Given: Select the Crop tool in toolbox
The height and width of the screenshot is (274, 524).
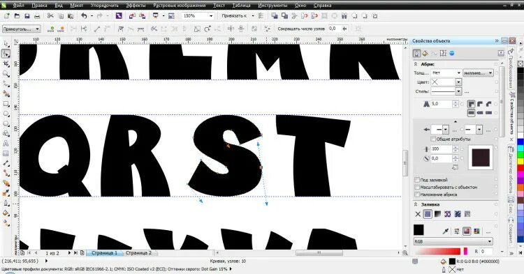Looking at the screenshot, I should tap(6, 63).
